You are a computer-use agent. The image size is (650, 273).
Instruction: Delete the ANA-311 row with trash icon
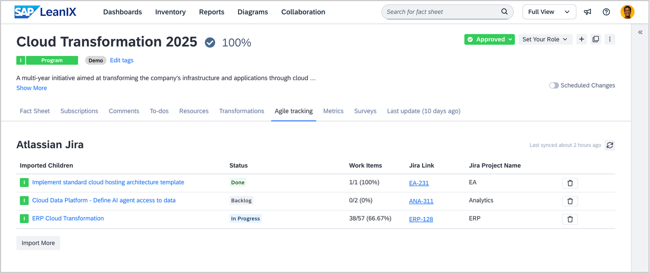pos(570,201)
